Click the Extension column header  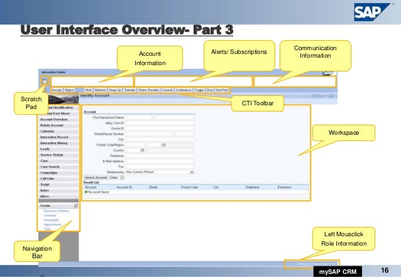pyautogui.click(x=284, y=187)
